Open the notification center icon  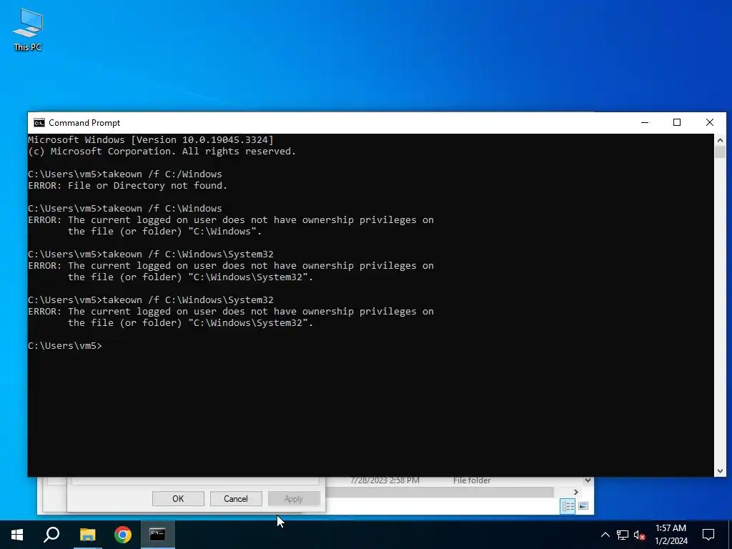(x=708, y=535)
